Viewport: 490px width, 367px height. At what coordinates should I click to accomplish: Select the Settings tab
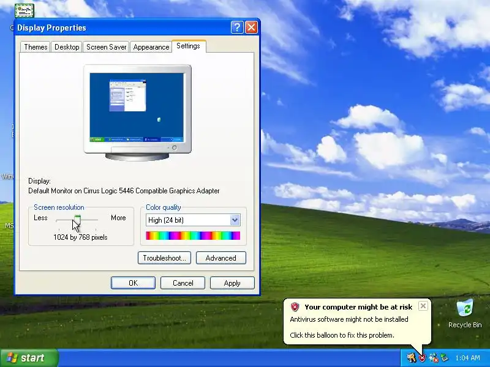(188, 46)
